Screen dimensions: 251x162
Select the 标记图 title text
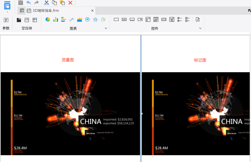pyautogui.click(x=200, y=60)
